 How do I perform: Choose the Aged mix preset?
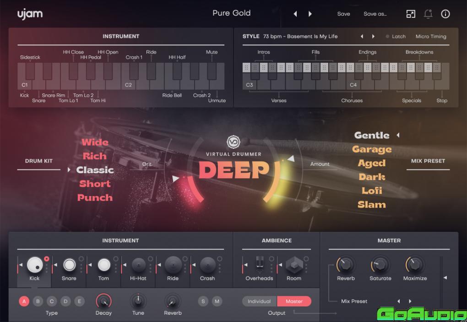[372, 163]
